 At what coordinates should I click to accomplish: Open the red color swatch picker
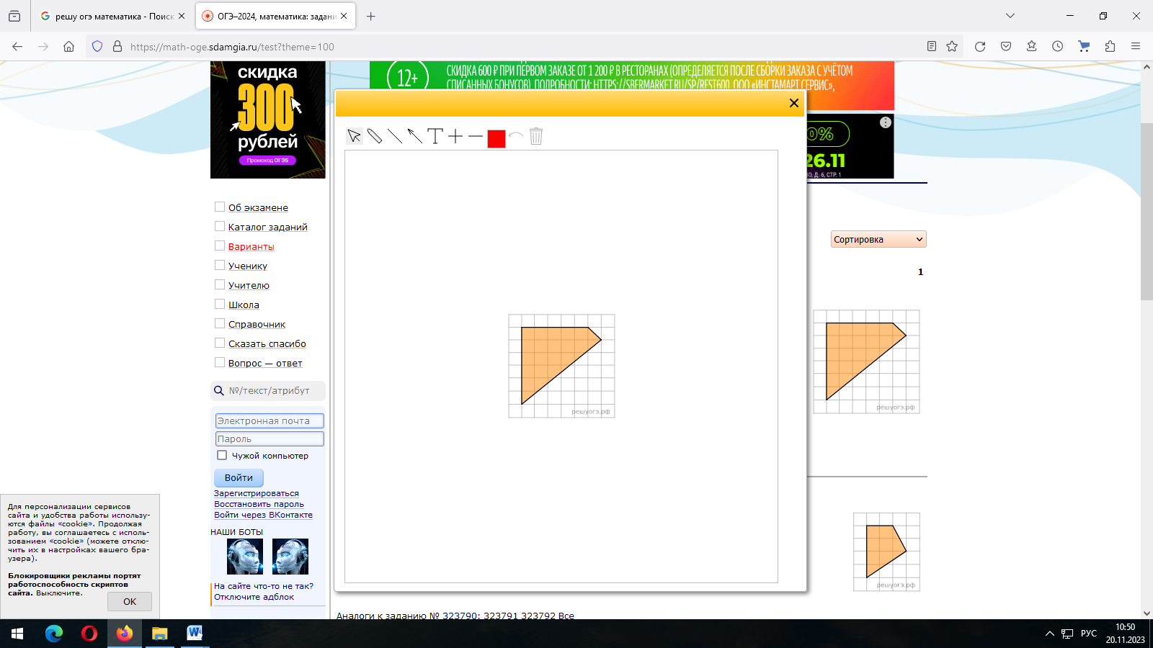click(x=497, y=138)
